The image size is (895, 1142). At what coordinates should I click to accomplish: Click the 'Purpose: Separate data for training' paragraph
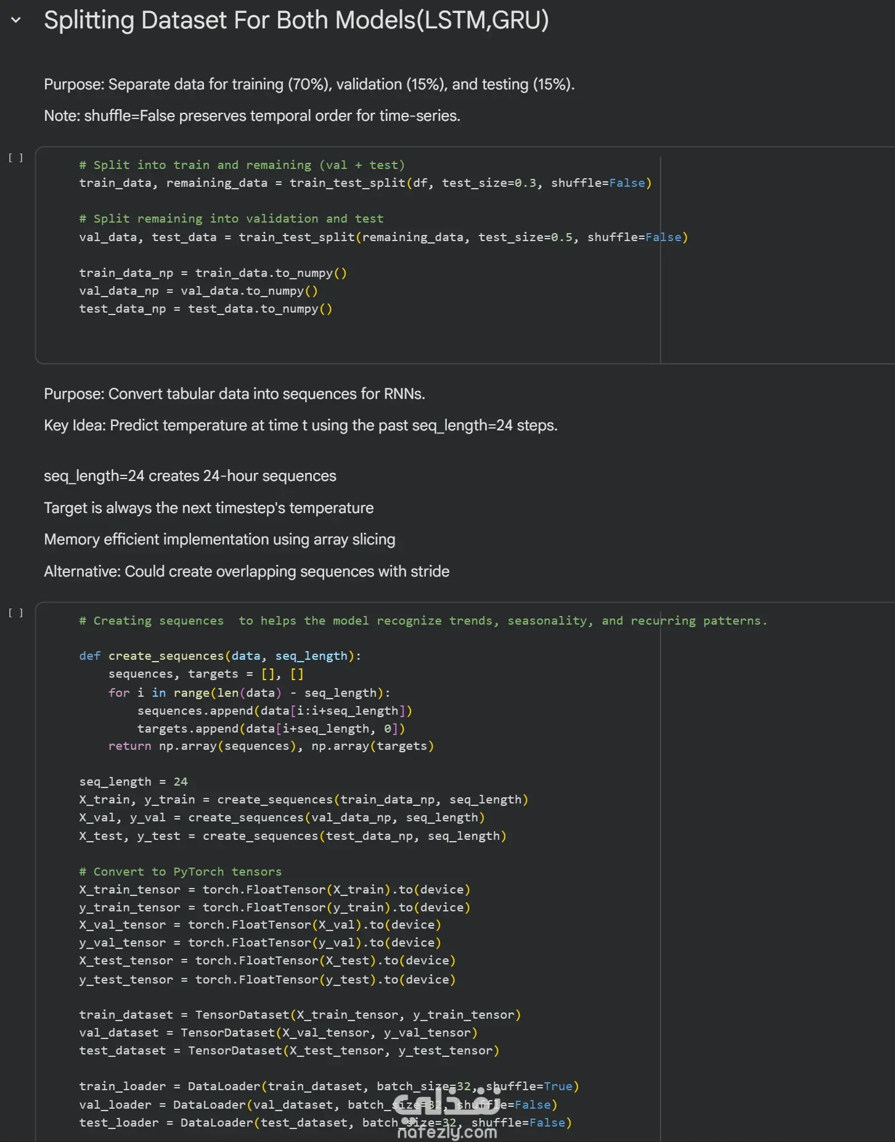pyautogui.click(x=309, y=84)
